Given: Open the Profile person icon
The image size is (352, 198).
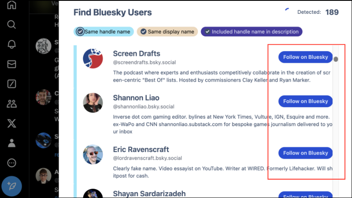Looking at the screenshot, I should (x=12, y=143).
